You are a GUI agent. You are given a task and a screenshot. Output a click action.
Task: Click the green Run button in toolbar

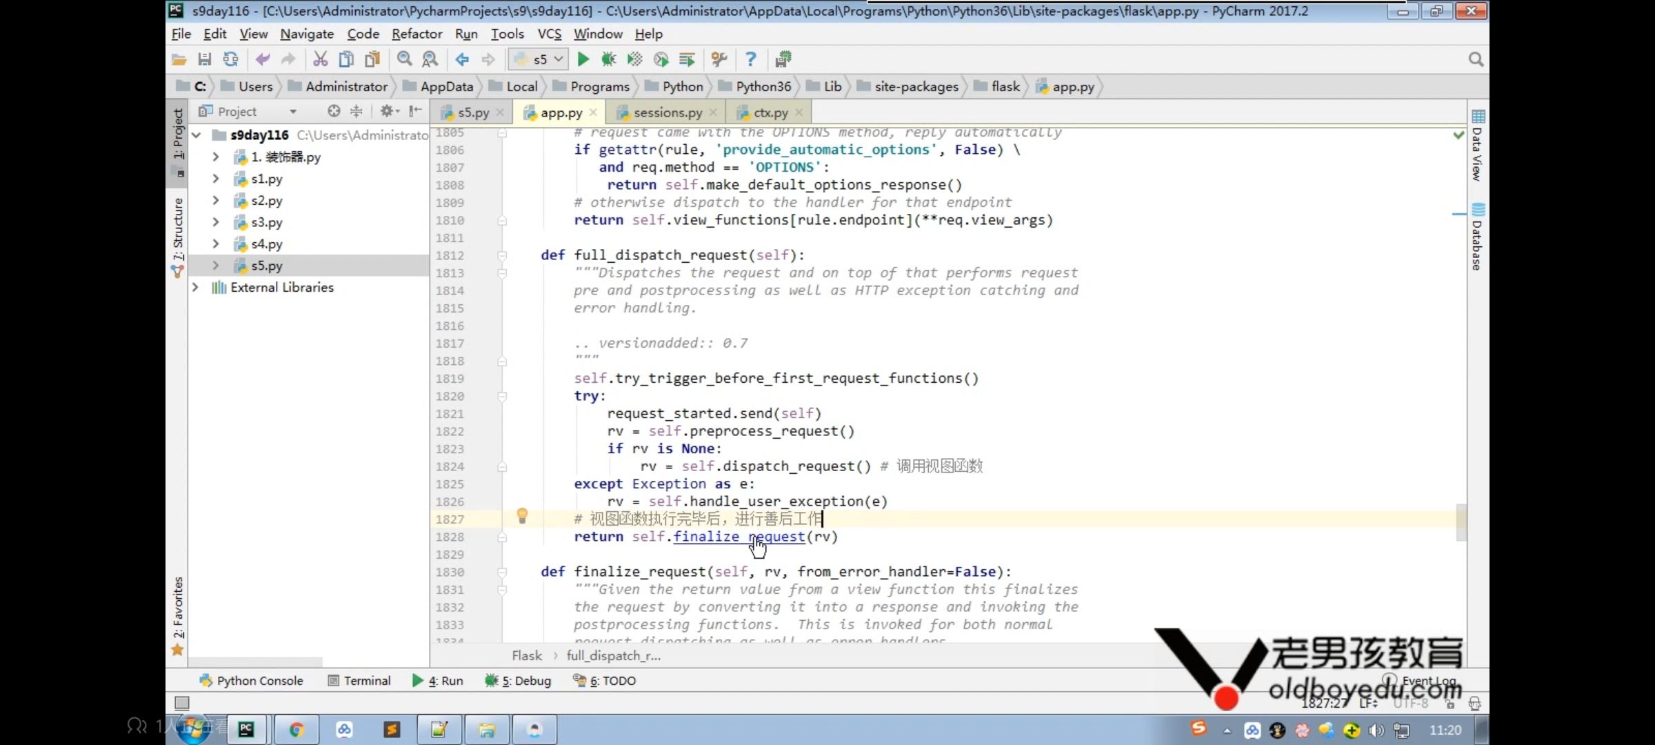tap(583, 59)
